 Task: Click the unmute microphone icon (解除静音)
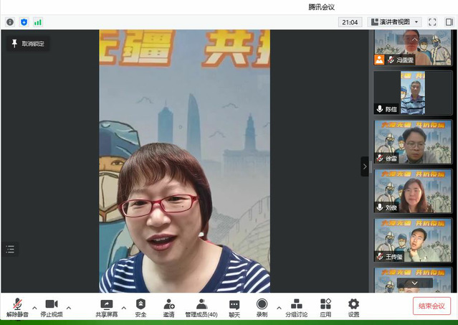pos(17,304)
